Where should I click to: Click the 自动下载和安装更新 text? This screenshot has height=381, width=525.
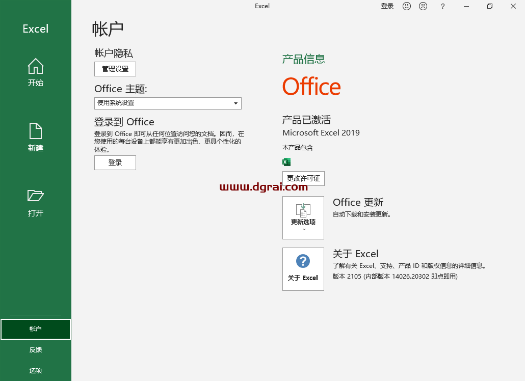pyautogui.click(x=361, y=214)
